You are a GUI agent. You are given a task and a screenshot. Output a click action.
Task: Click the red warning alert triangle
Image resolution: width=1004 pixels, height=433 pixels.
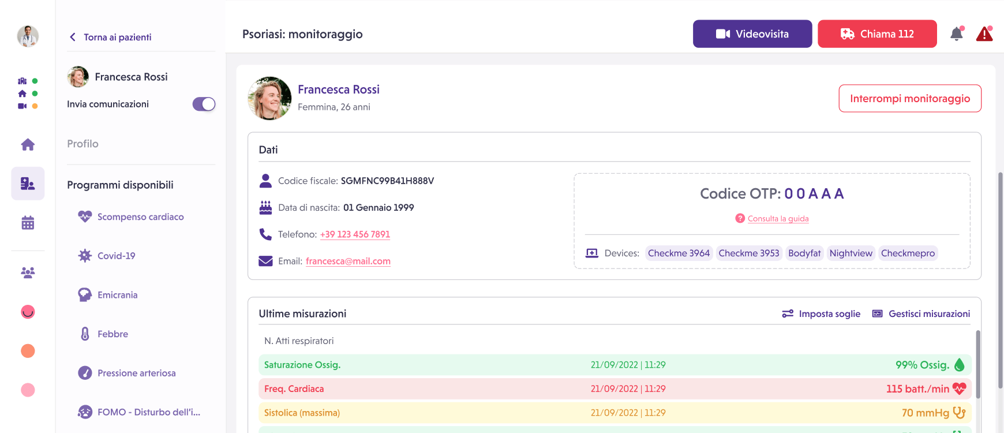pyautogui.click(x=984, y=34)
